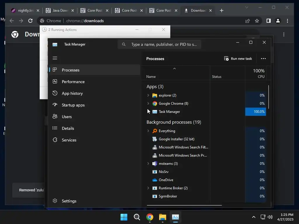
Task: Click the 100.0% CPU cell for Task Manager
Action: pos(255,112)
